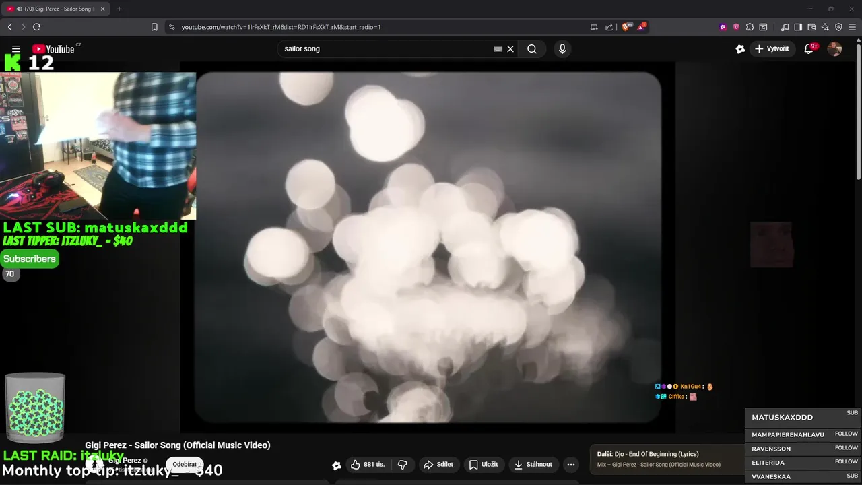This screenshot has height=485, width=862.
Task: Click VVANESKAA entry in events list
Action: pos(803,476)
